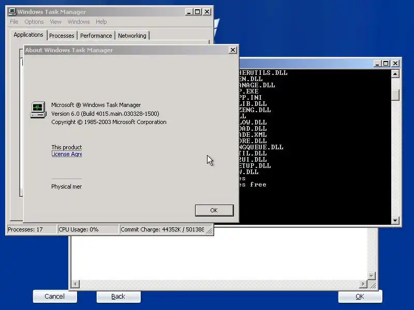The width and height of the screenshot is (414, 310).
Task: Click the HERUTILS.DLL line in console
Action: (x=263, y=72)
